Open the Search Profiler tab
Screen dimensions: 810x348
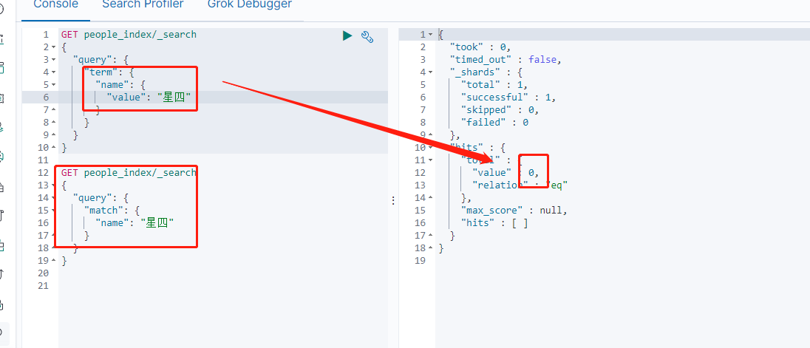143,4
